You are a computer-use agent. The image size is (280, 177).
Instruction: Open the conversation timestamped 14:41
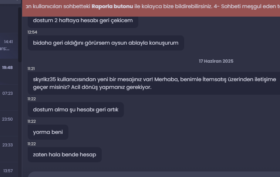point(9,46)
